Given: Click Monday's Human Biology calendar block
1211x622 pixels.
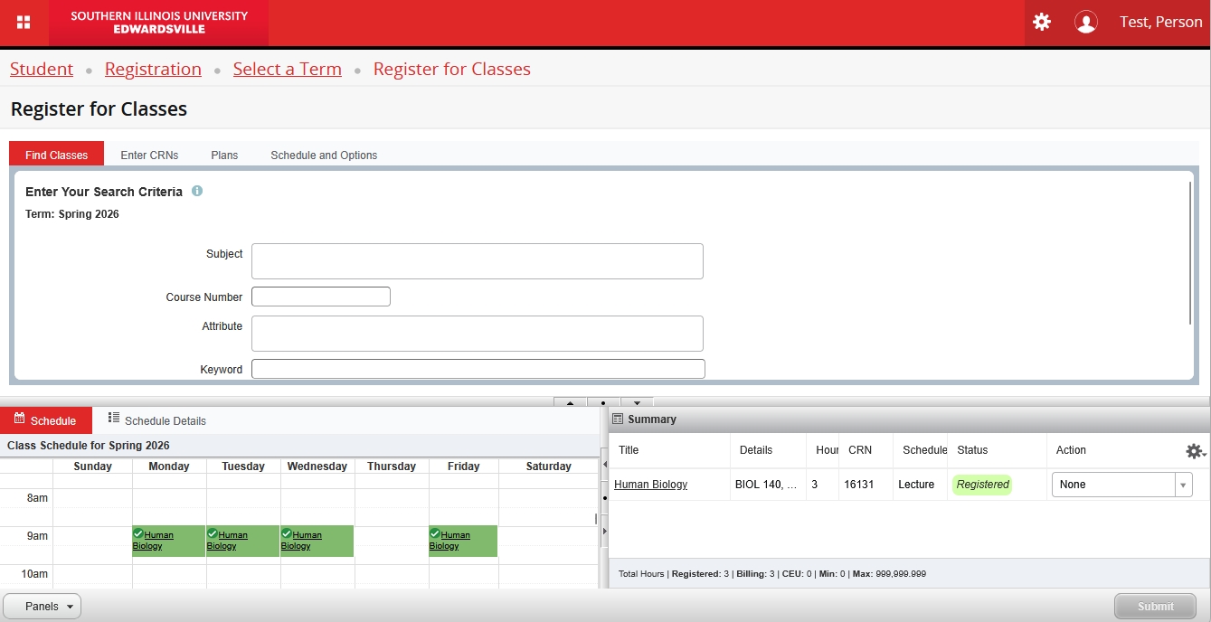Looking at the screenshot, I should 169,541.
